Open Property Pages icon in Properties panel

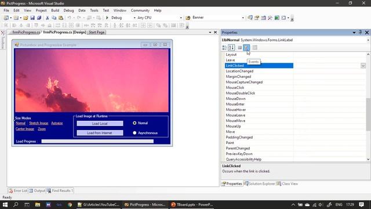[254, 48]
